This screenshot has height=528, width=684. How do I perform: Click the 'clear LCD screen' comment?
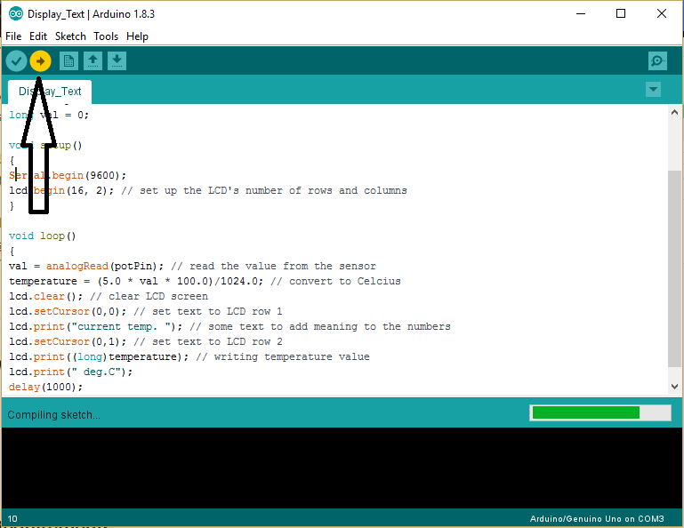click(149, 296)
